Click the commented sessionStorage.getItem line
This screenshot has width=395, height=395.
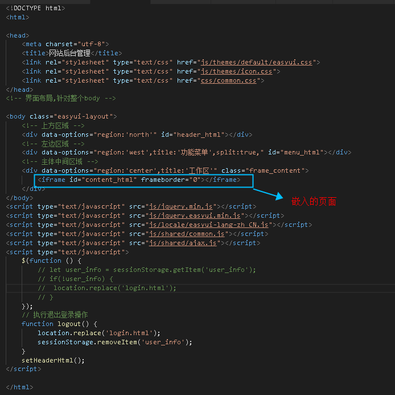(147, 270)
